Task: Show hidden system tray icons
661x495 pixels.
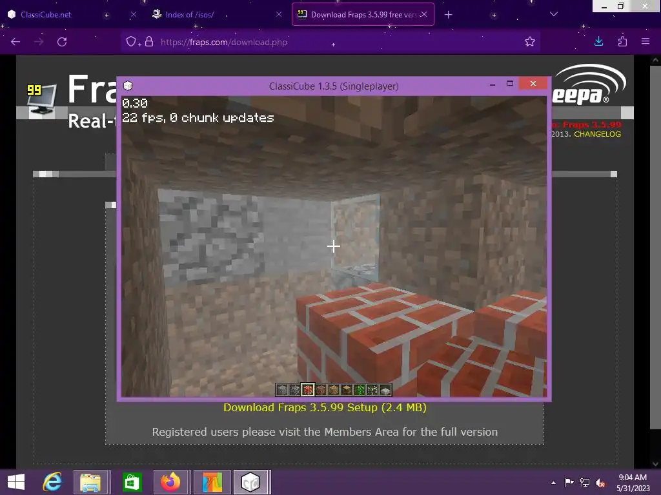Action: (x=553, y=483)
